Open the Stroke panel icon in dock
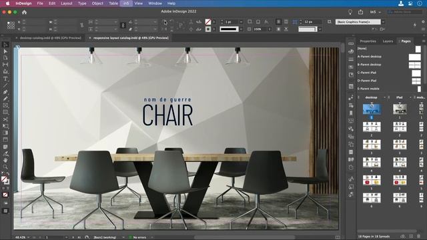 point(351,59)
